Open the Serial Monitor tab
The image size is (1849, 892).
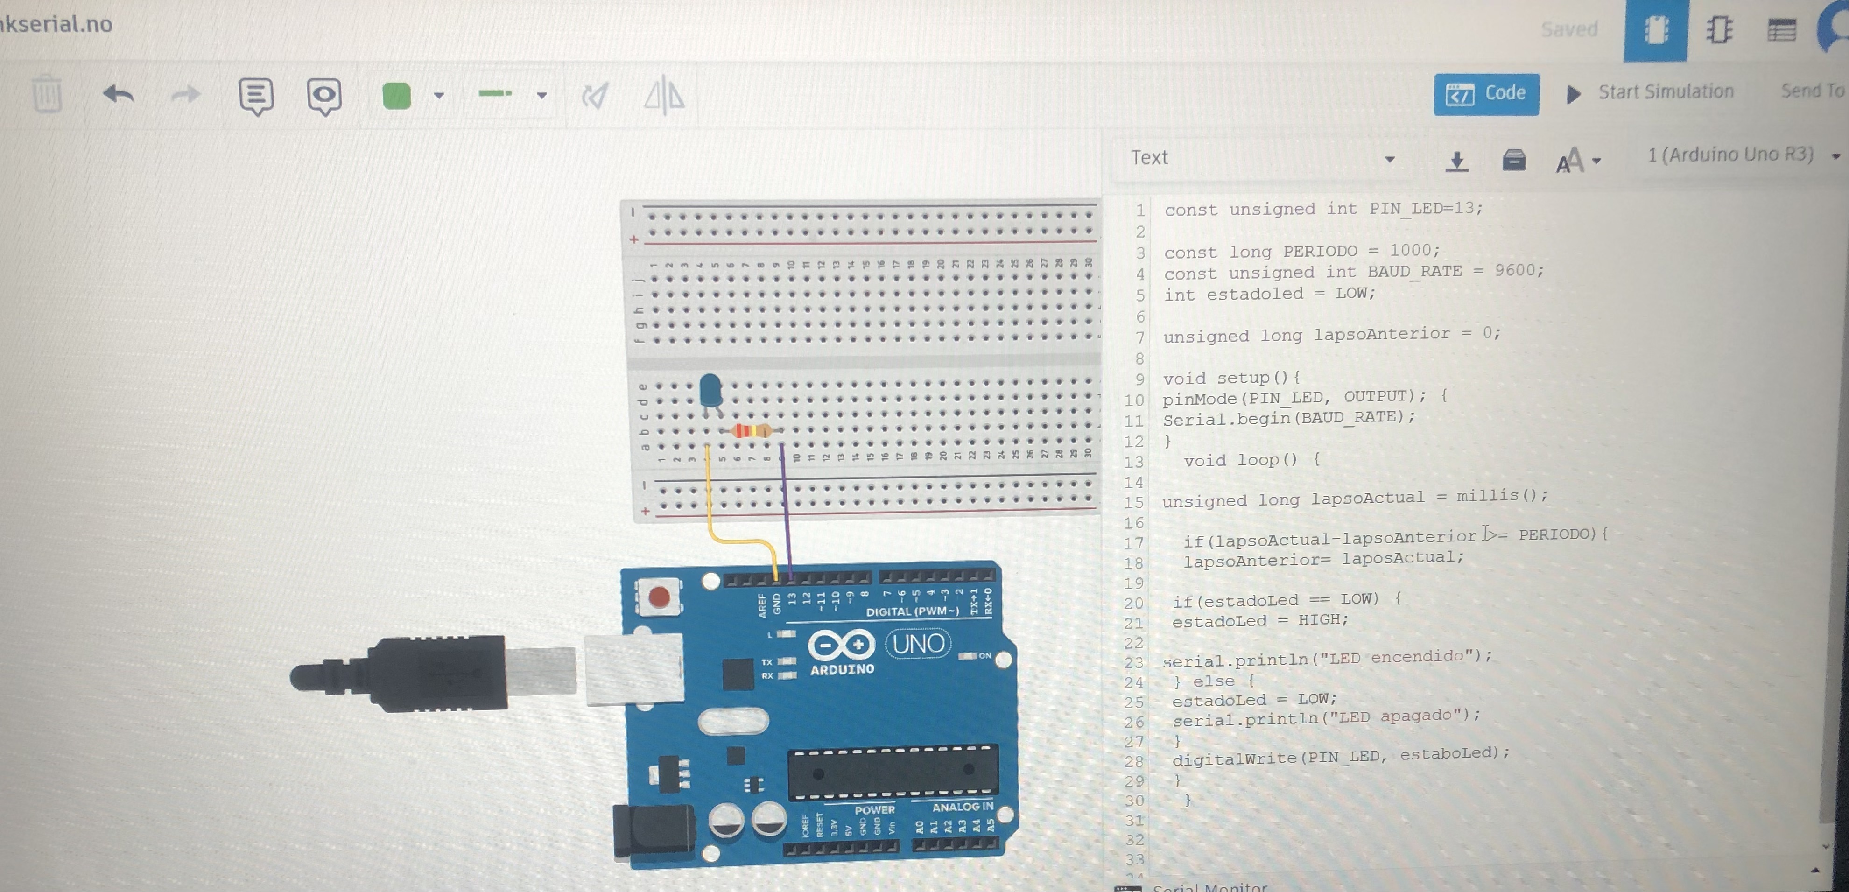(1209, 887)
